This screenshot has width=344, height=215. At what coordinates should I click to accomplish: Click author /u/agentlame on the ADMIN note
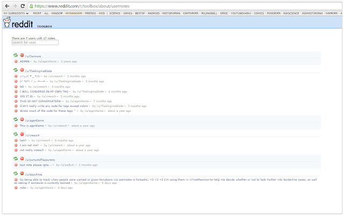click(x=47, y=61)
